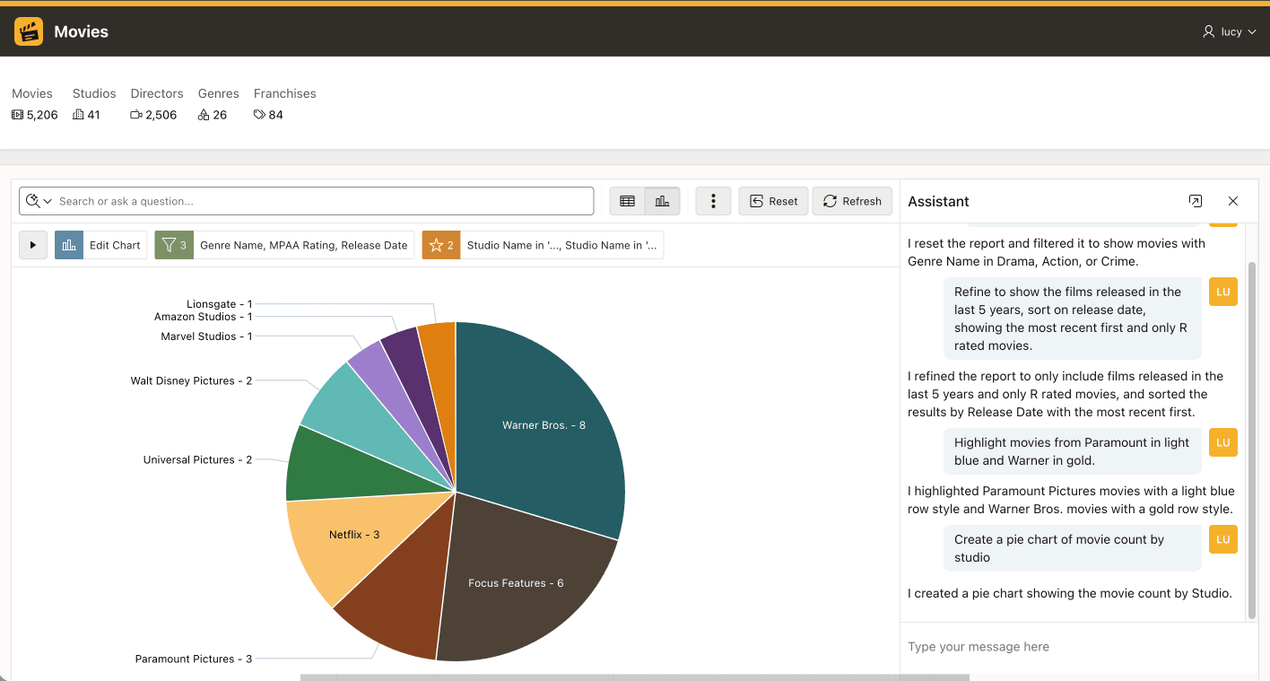
Task: Click the reply 'I refined the report'
Action: click(1066, 394)
